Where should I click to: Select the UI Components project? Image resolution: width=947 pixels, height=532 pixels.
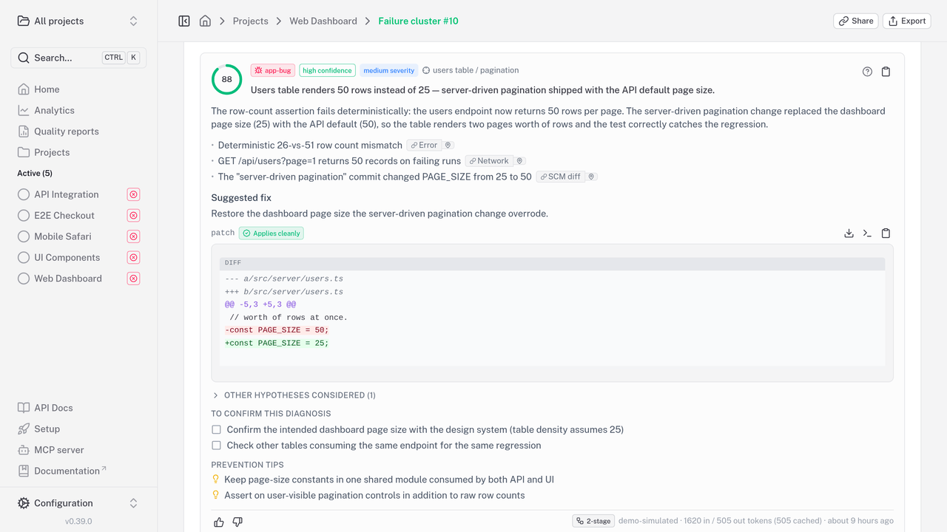pos(67,258)
